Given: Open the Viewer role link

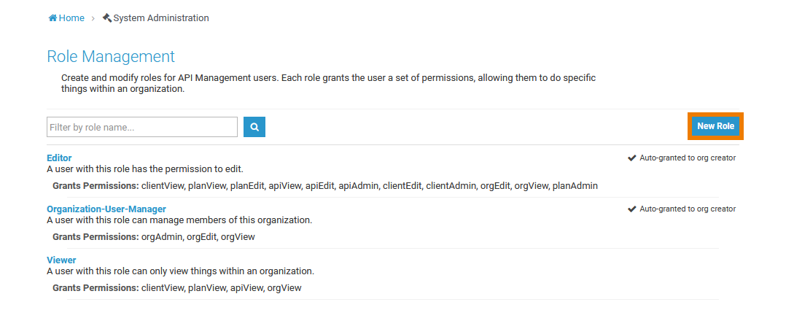Looking at the screenshot, I should pos(61,260).
